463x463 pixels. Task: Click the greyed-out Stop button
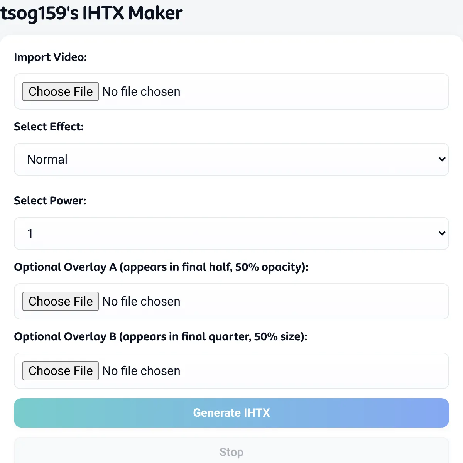pos(231,451)
